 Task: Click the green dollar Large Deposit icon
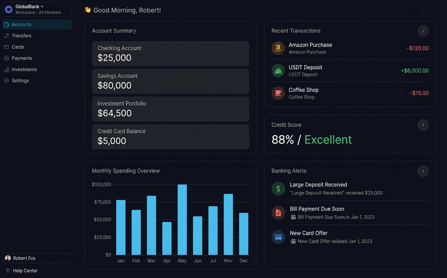coord(278,188)
